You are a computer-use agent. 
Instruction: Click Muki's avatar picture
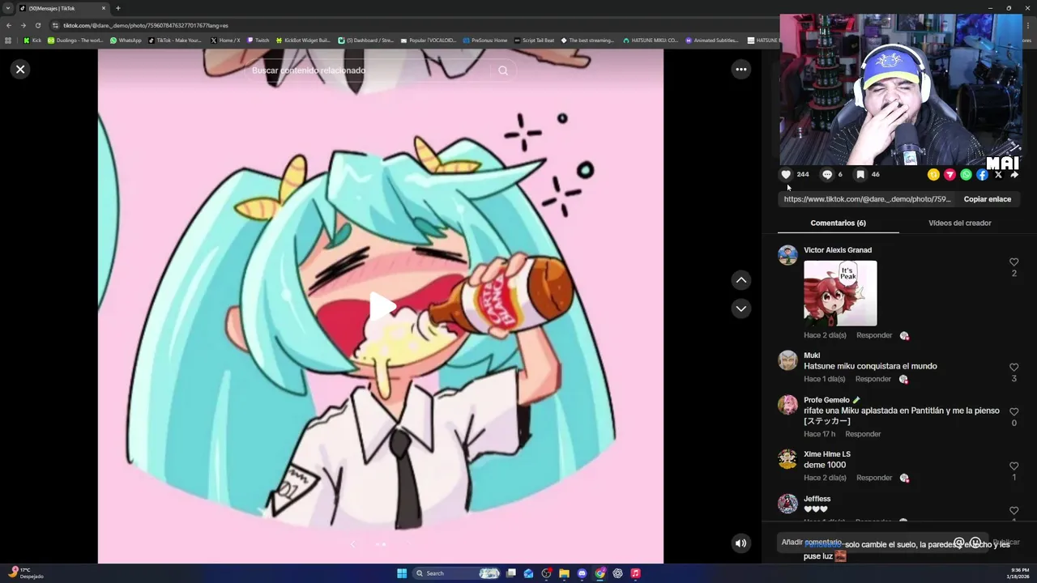coord(787,360)
